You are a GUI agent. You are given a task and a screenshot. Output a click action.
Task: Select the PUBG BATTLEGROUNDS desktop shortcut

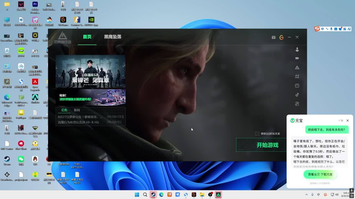point(77,165)
